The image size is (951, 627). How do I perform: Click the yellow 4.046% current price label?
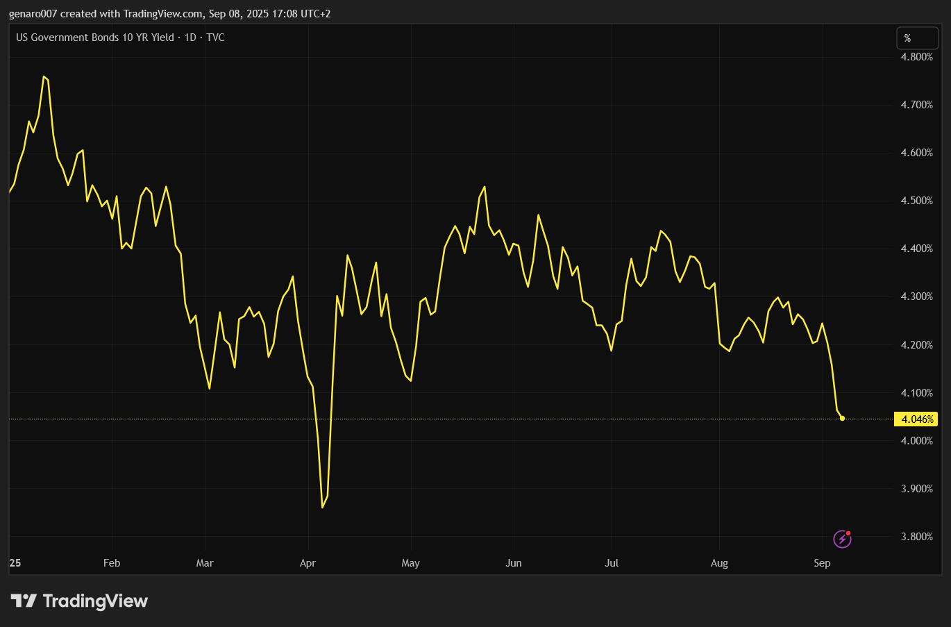917,419
